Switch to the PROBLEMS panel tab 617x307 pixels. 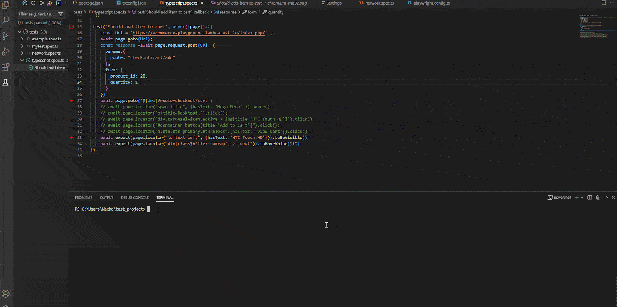[x=83, y=197]
